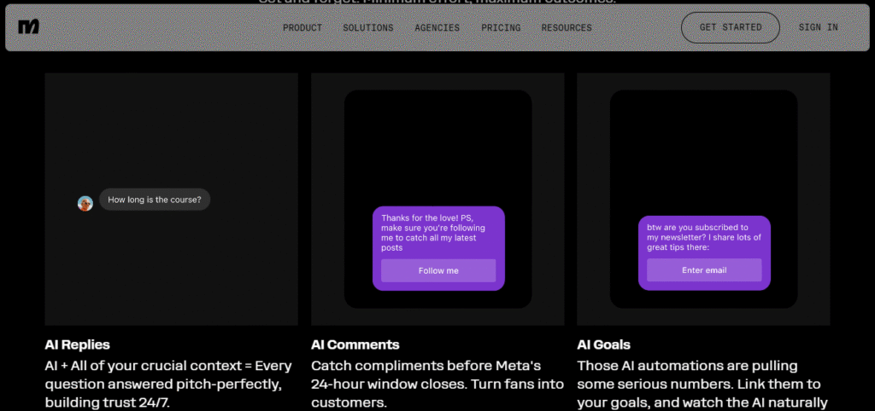Click the Manychat logo icon

click(28, 27)
